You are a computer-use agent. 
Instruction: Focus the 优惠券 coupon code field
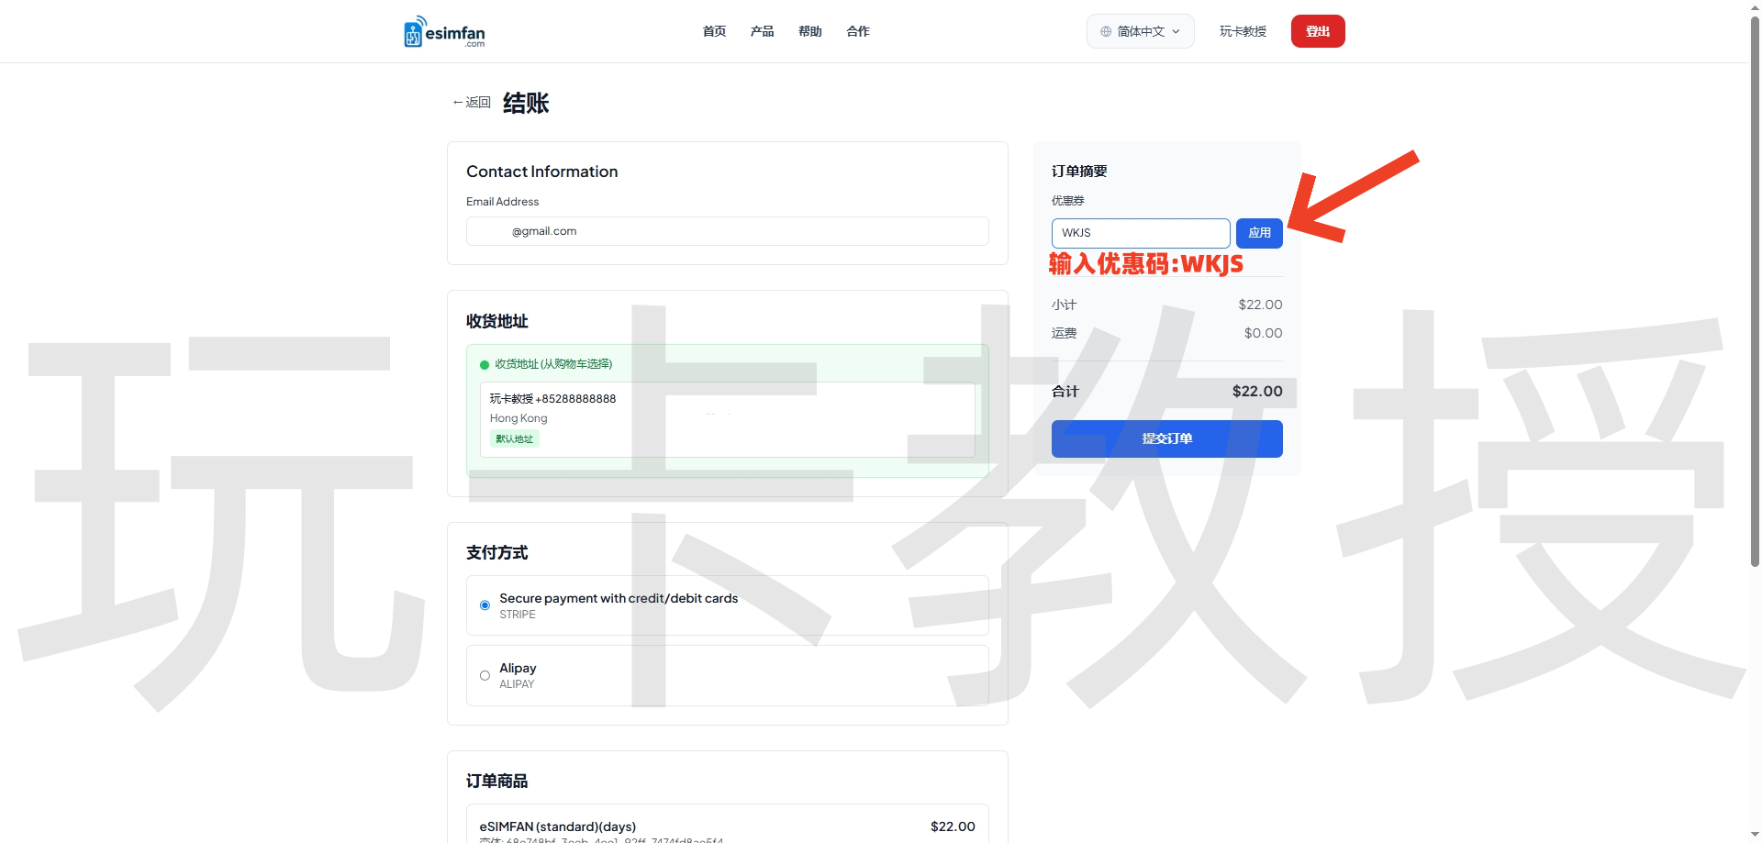[x=1141, y=233]
